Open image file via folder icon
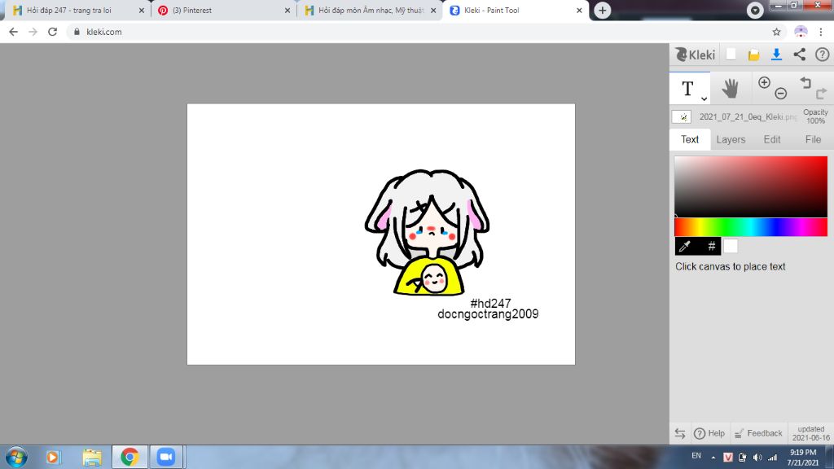The width and height of the screenshot is (834, 469). 753,55
